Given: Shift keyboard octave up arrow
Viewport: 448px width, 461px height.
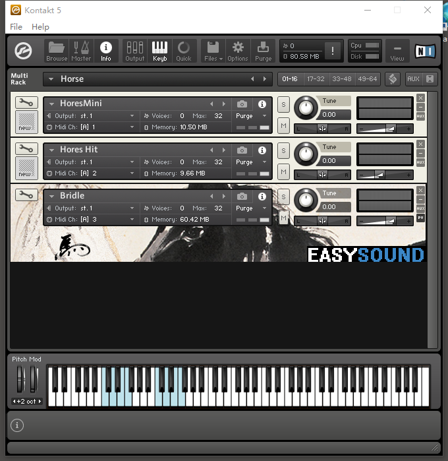Looking at the screenshot, I should coord(40,402).
